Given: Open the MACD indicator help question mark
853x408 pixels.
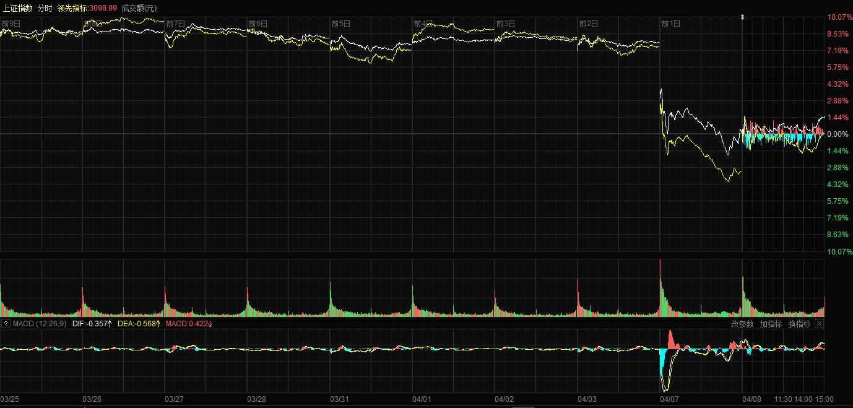Looking at the screenshot, I should 6,324.
